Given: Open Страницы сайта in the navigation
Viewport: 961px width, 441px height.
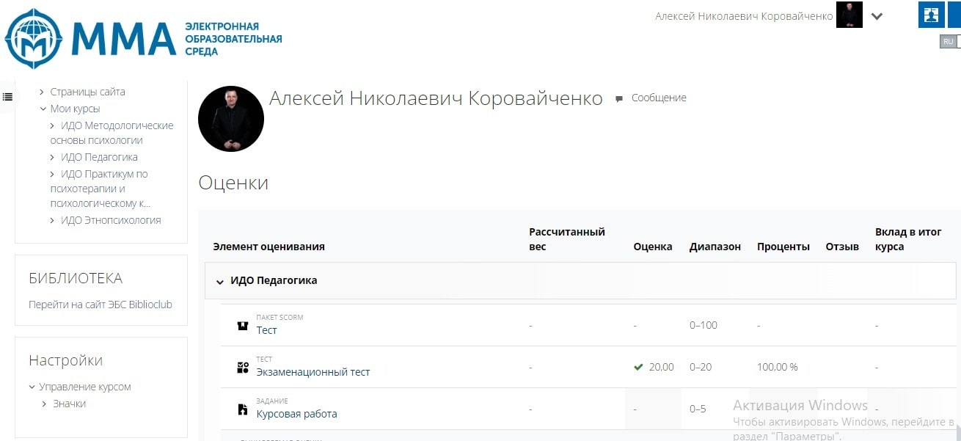Looking at the screenshot, I should (86, 91).
